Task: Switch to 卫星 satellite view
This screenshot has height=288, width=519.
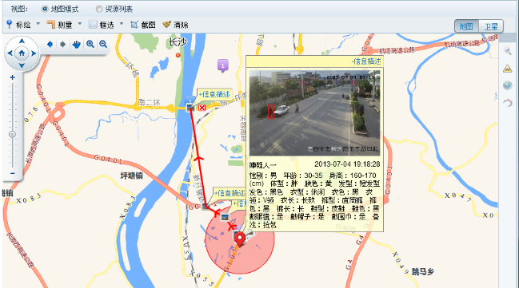Action: tap(491, 26)
